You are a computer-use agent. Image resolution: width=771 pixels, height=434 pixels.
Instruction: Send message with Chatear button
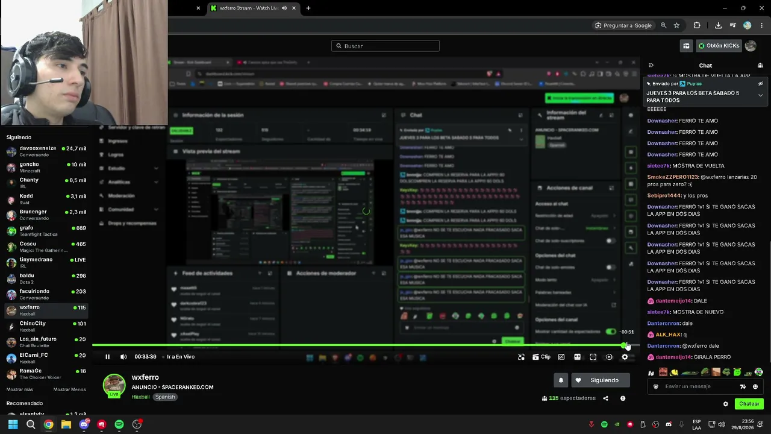[x=749, y=404]
